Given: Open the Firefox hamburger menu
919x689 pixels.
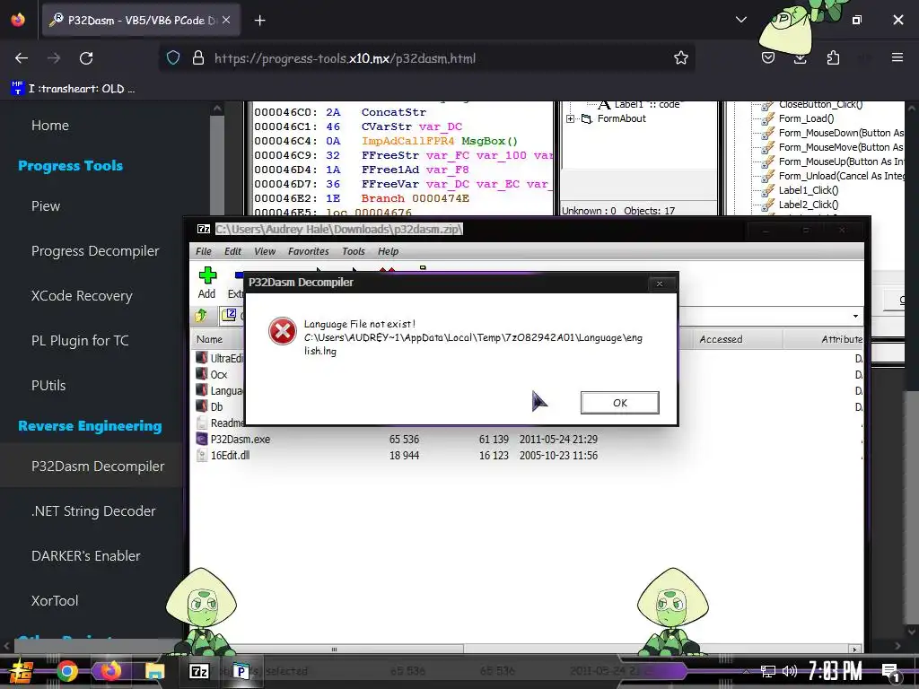Looking at the screenshot, I should tap(897, 57).
